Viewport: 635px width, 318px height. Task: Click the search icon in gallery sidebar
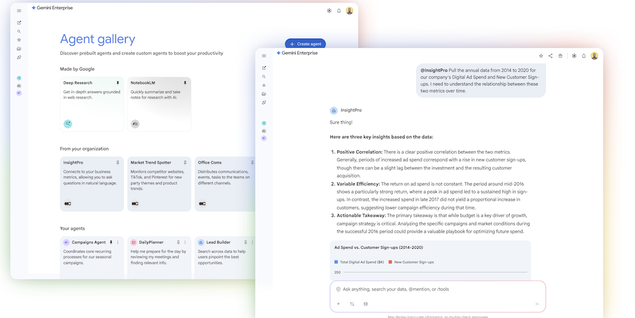19,31
